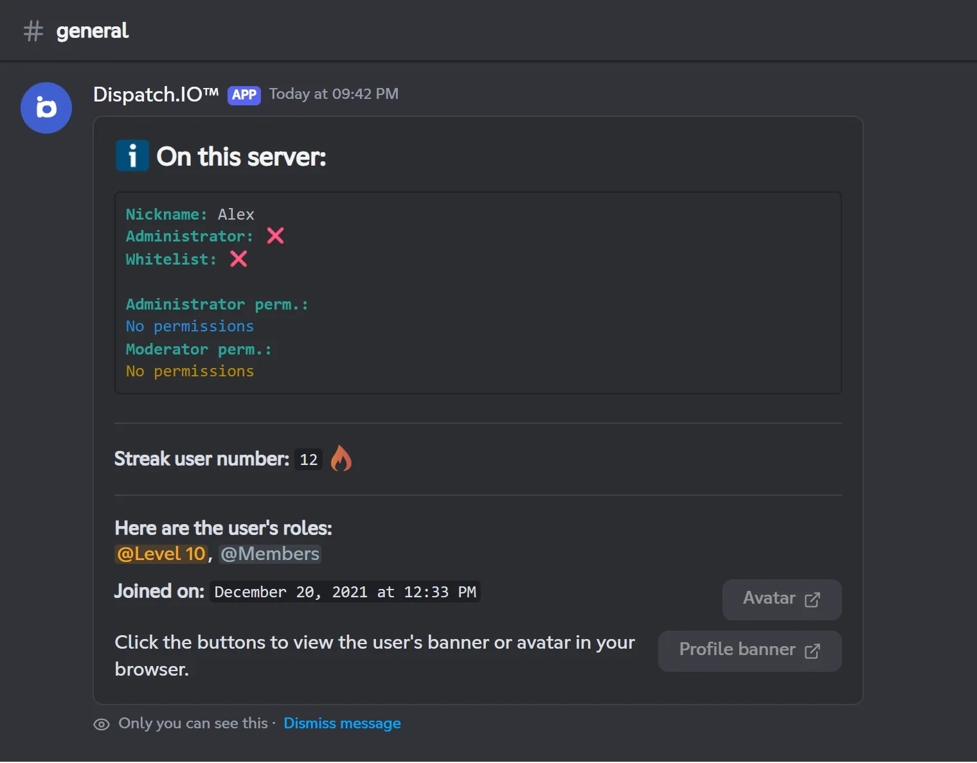Open the Profile banner link button
The height and width of the screenshot is (763, 977).
pyautogui.click(x=749, y=651)
